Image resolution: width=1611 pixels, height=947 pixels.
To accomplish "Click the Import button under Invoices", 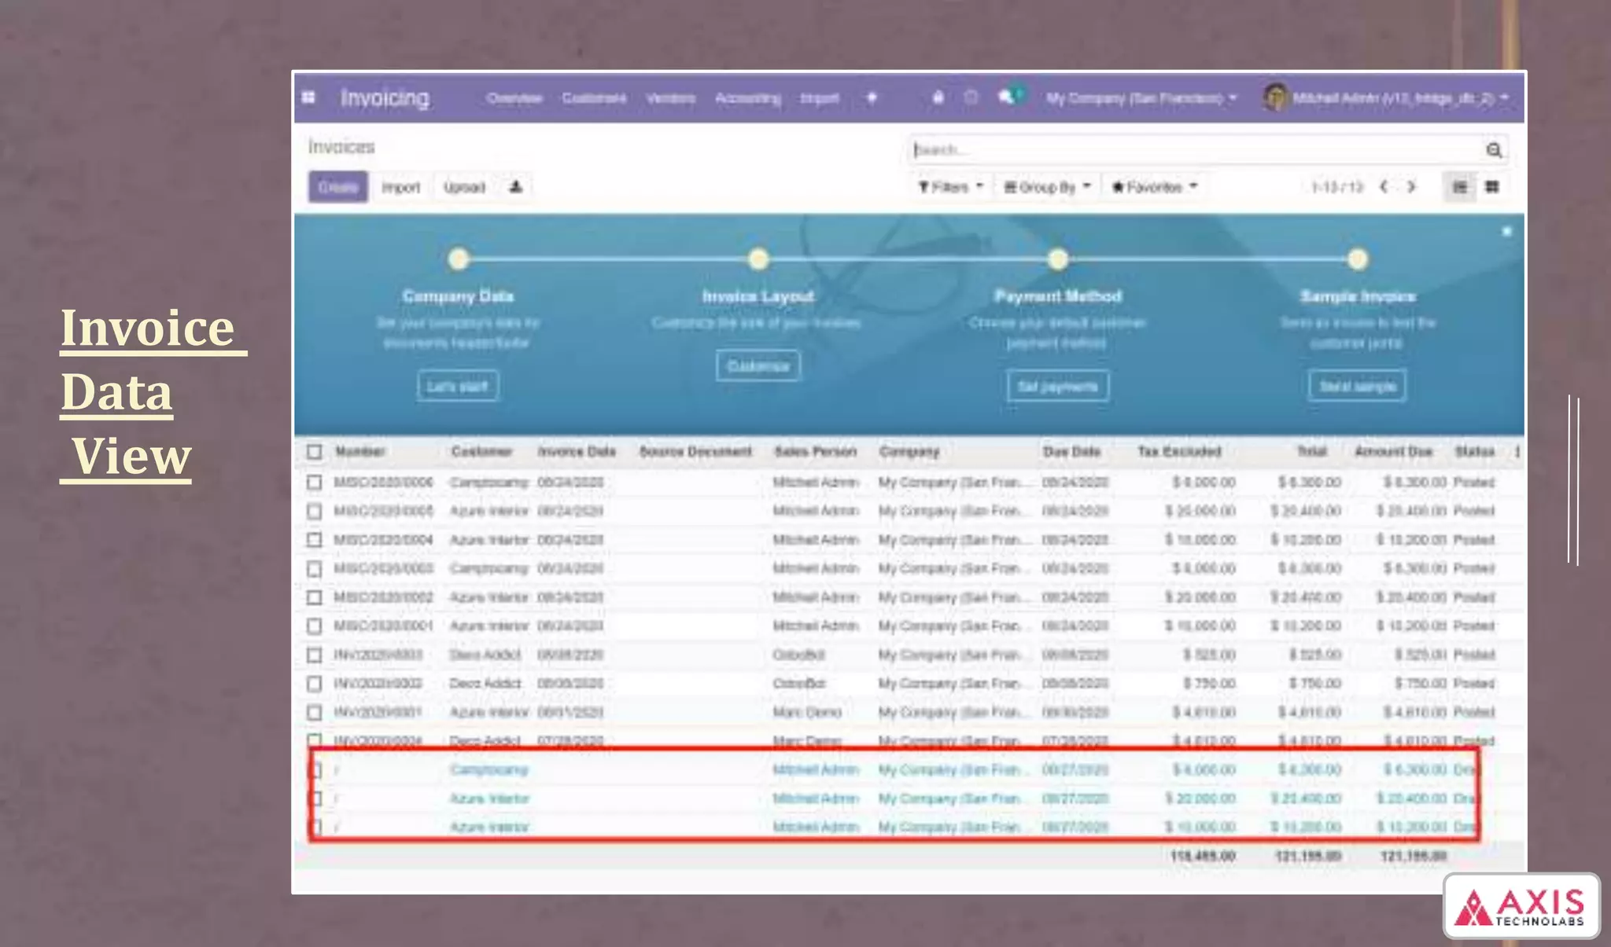I will click(x=401, y=187).
